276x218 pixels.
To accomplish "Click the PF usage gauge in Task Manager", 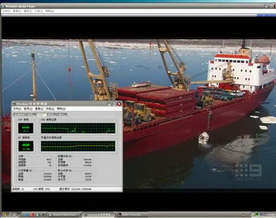I will tap(25, 146).
